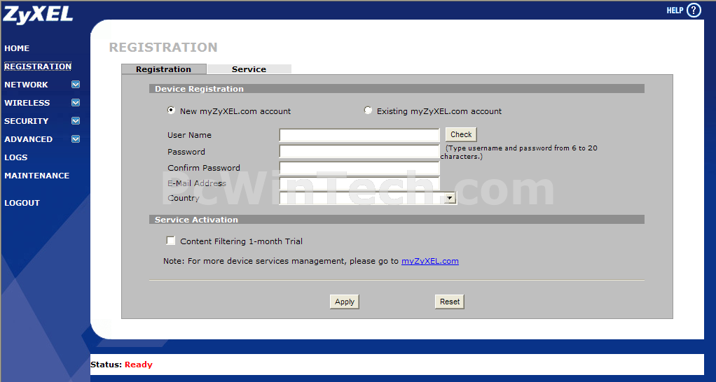
Task: Open the SECURITY sidebar item
Action: tap(26, 121)
